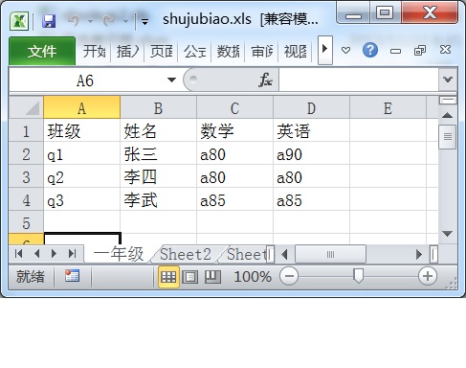Click the zoom out minus button
Screen dimensions: 466x368
289,276
